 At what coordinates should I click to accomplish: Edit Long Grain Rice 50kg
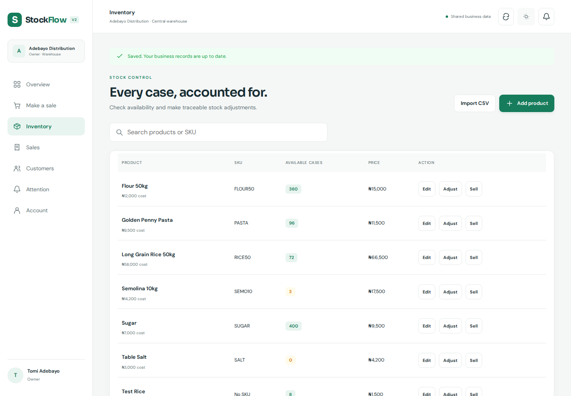[427, 257]
